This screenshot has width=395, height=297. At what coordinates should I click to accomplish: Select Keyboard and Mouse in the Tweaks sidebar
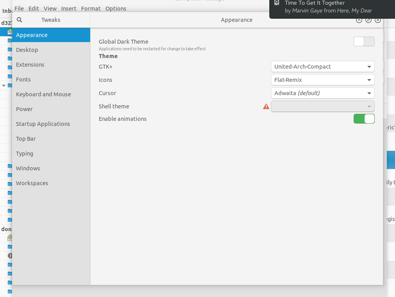pos(43,94)
